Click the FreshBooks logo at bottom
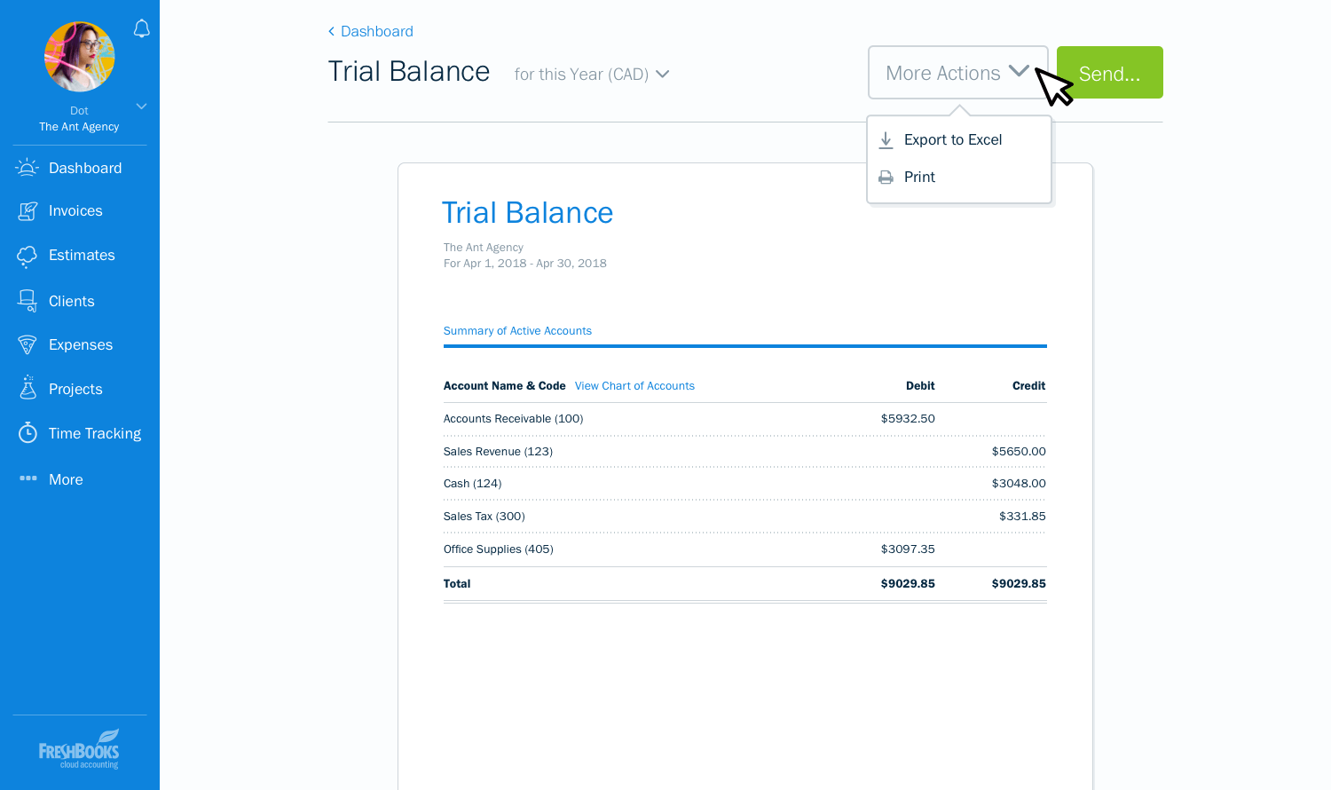Viewport: 1331px width, 790px height. (x=79, y=750)
